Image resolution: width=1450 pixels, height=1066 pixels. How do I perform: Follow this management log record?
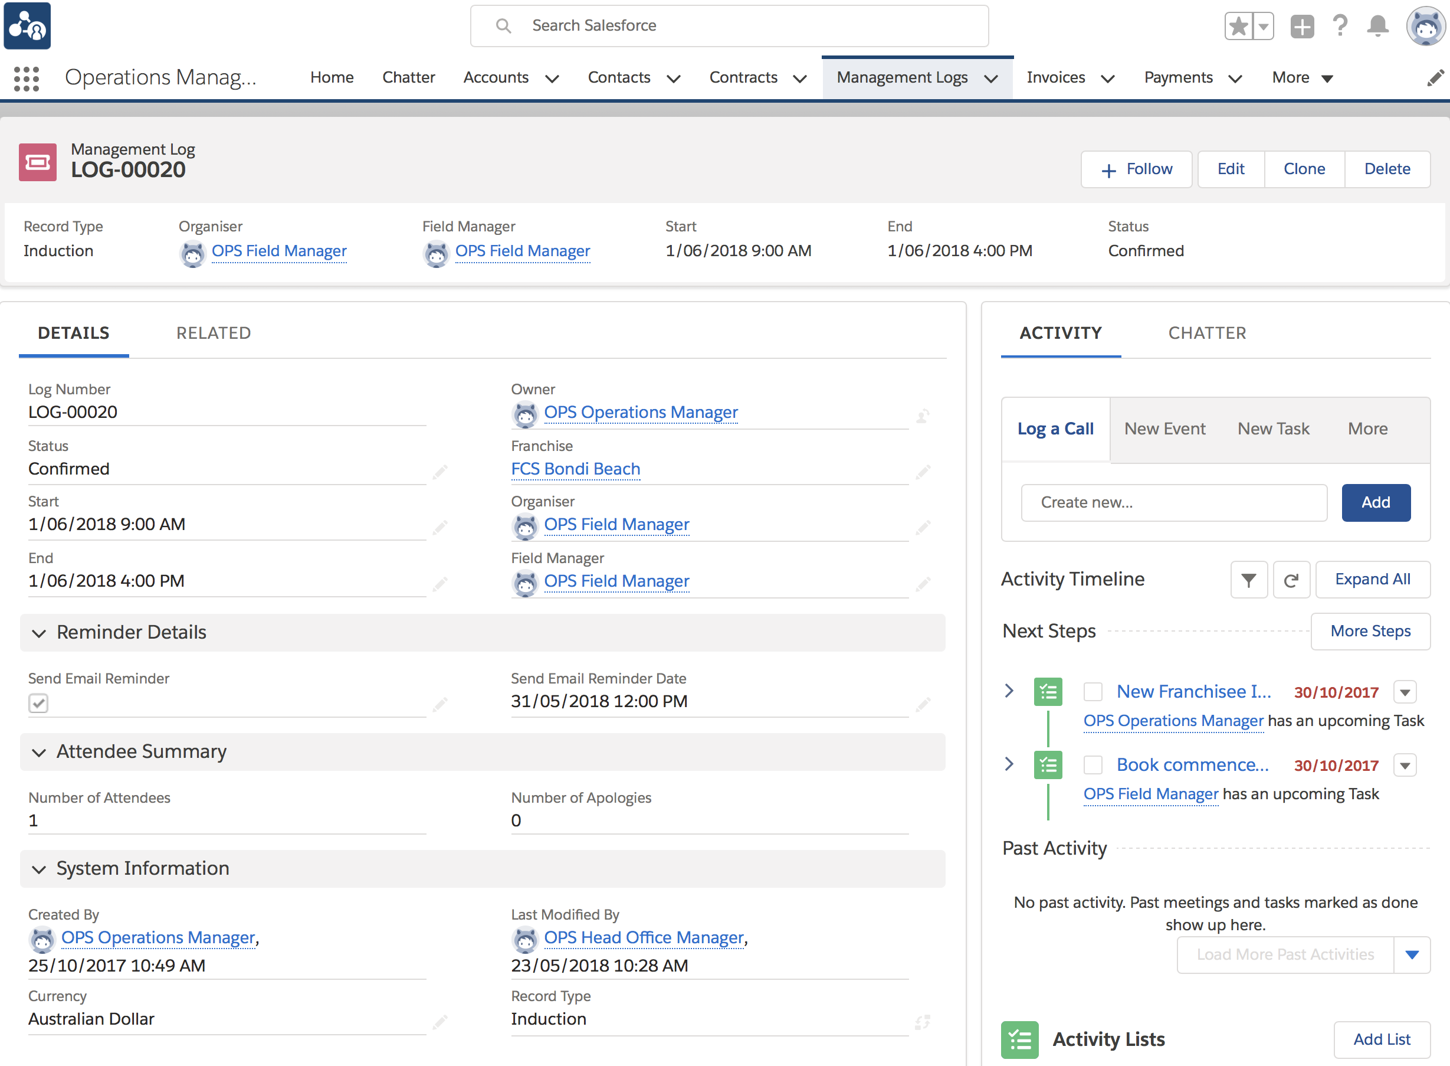(x=1136, y=169)
